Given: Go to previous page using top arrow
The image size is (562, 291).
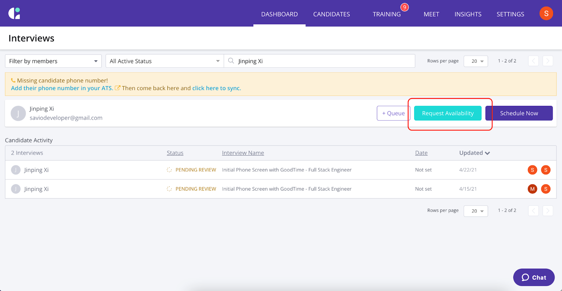Looking at the screenshot, I should 534,61.
